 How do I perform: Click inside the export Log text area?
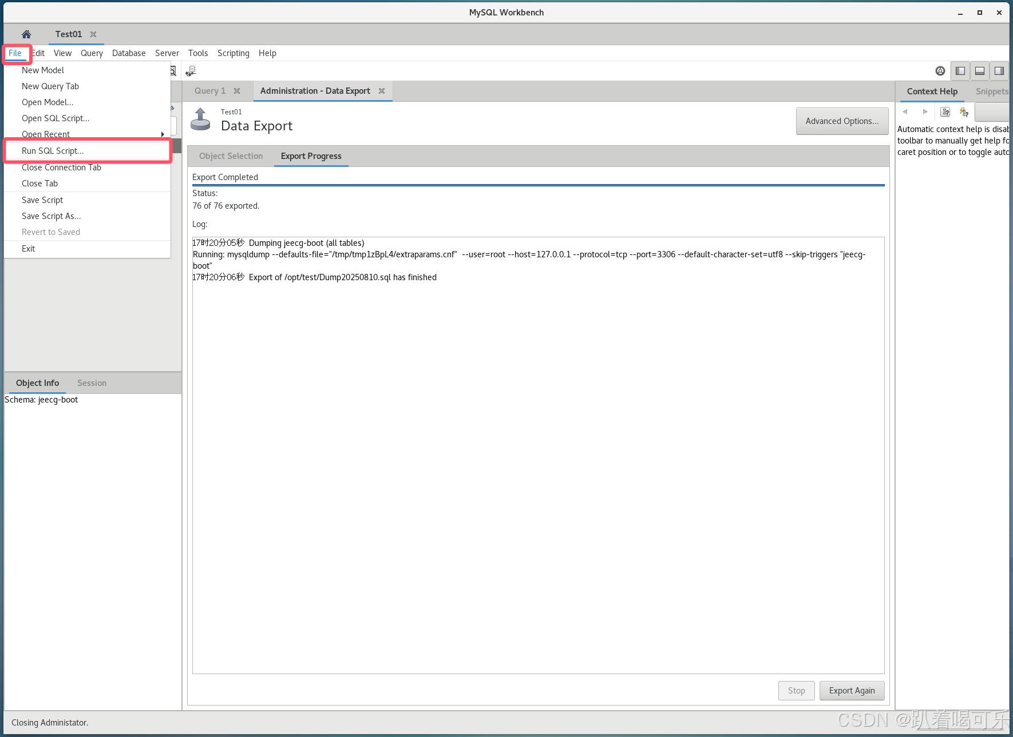539,455
